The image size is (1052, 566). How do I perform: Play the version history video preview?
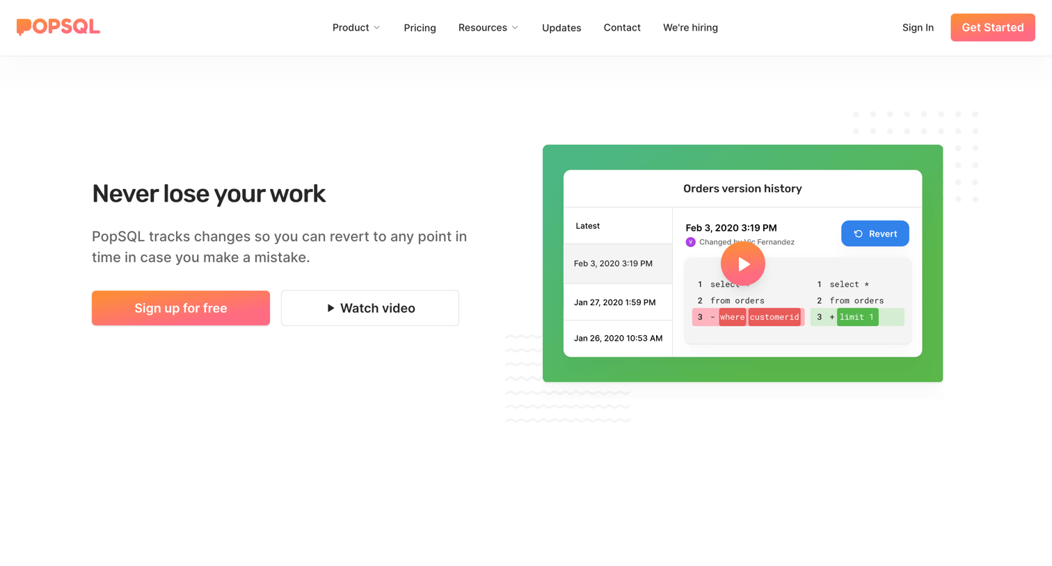(742, 264)
